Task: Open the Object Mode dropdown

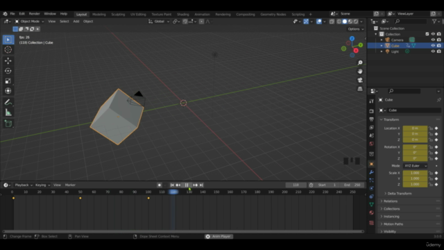Action: click(x=29, y=22)
